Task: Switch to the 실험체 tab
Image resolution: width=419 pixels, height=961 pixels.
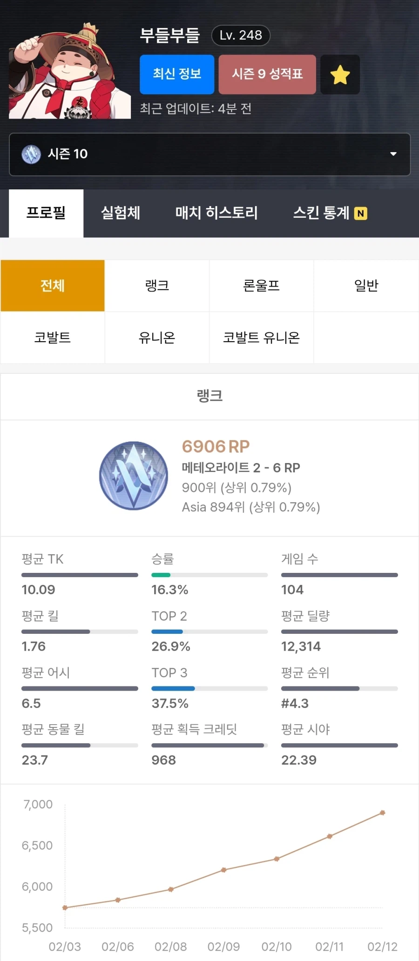Action: point(119,213)
